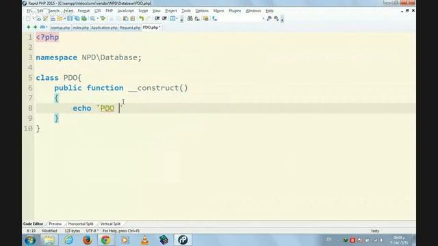Open the New document dropdown arrow
This screenshot has height=246, width=438.
(34, 18)
